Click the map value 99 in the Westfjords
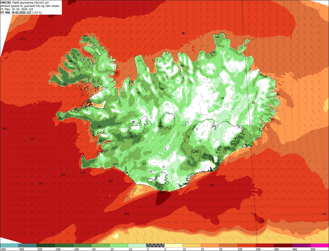 click(70, 61)
